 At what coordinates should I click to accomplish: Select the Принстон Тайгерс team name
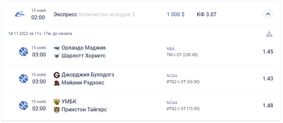click(x=84, y=109)
